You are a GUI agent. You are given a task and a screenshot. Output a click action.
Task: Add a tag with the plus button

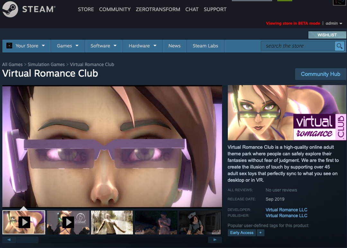(261, 233)
